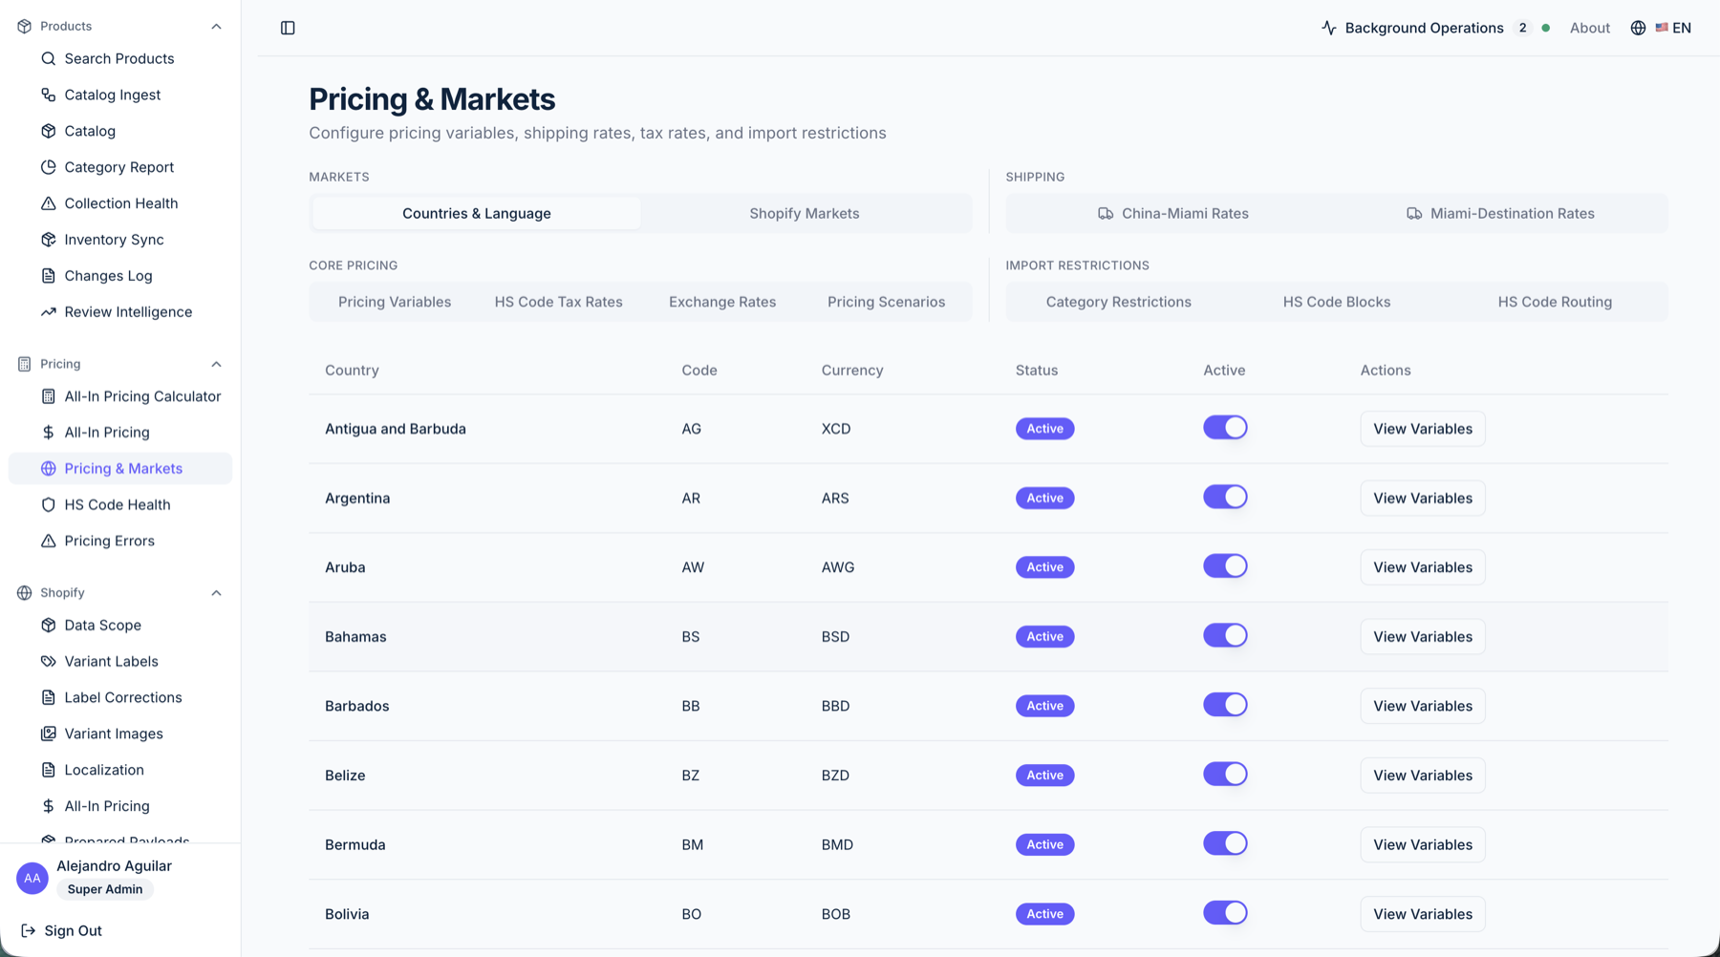View Variables for Bahamas
1720x957 pixels.
(1423, 636)
